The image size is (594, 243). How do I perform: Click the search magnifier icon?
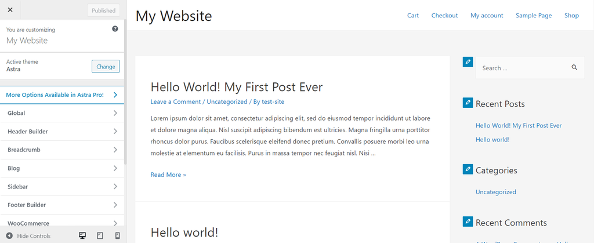(574, 68)
